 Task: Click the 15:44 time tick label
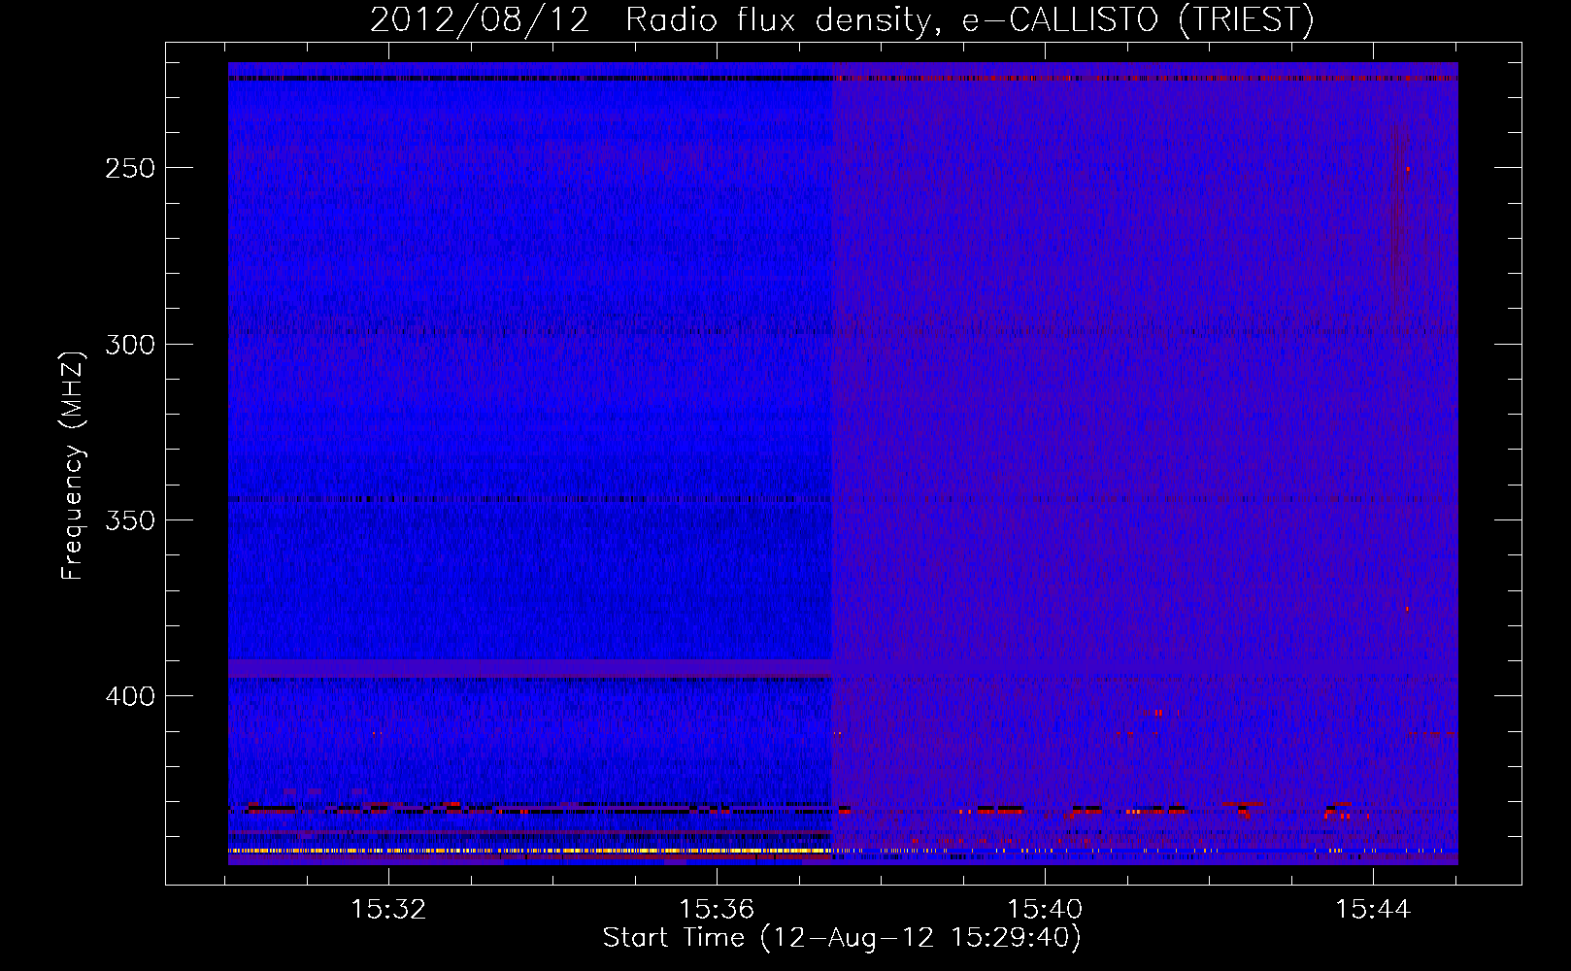(1373, 910)
